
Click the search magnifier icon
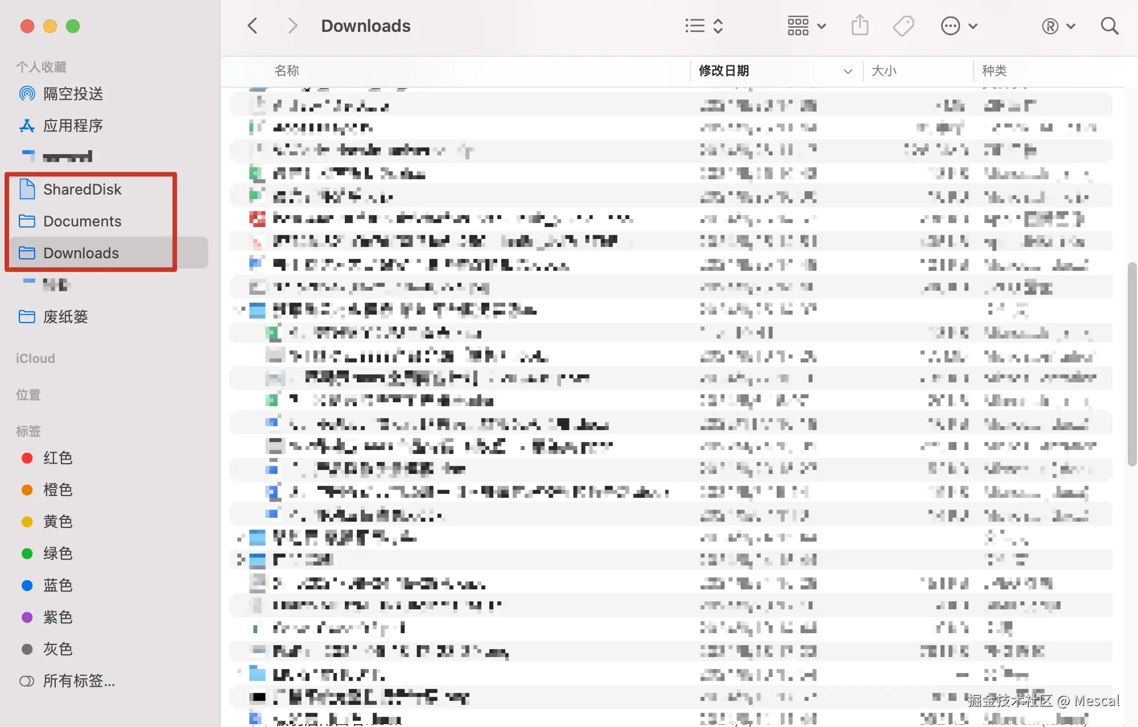point(1109,26)
